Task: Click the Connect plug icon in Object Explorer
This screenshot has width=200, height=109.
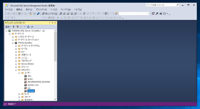Action: 14,27
